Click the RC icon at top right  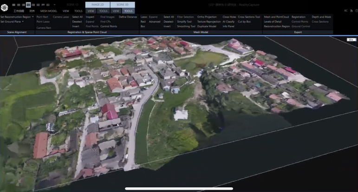point(345,10)
